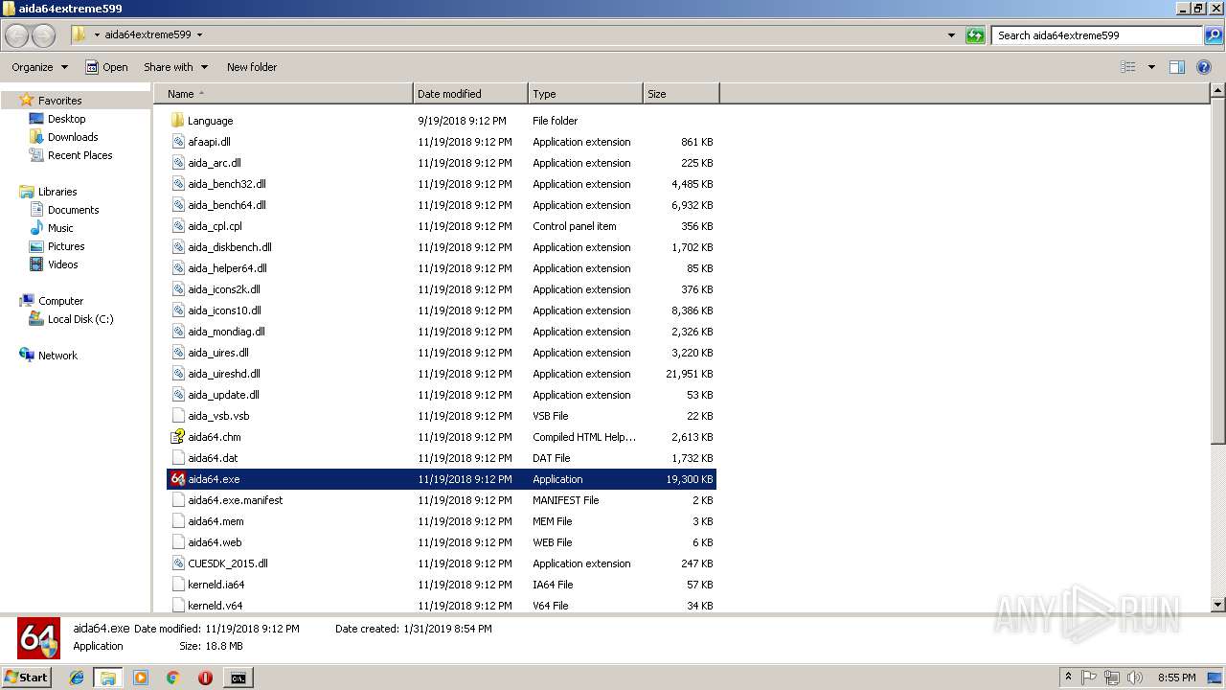The image size is (1226, 690).
Task: Click the Network icon in sidebar
Action: (27, 356)
